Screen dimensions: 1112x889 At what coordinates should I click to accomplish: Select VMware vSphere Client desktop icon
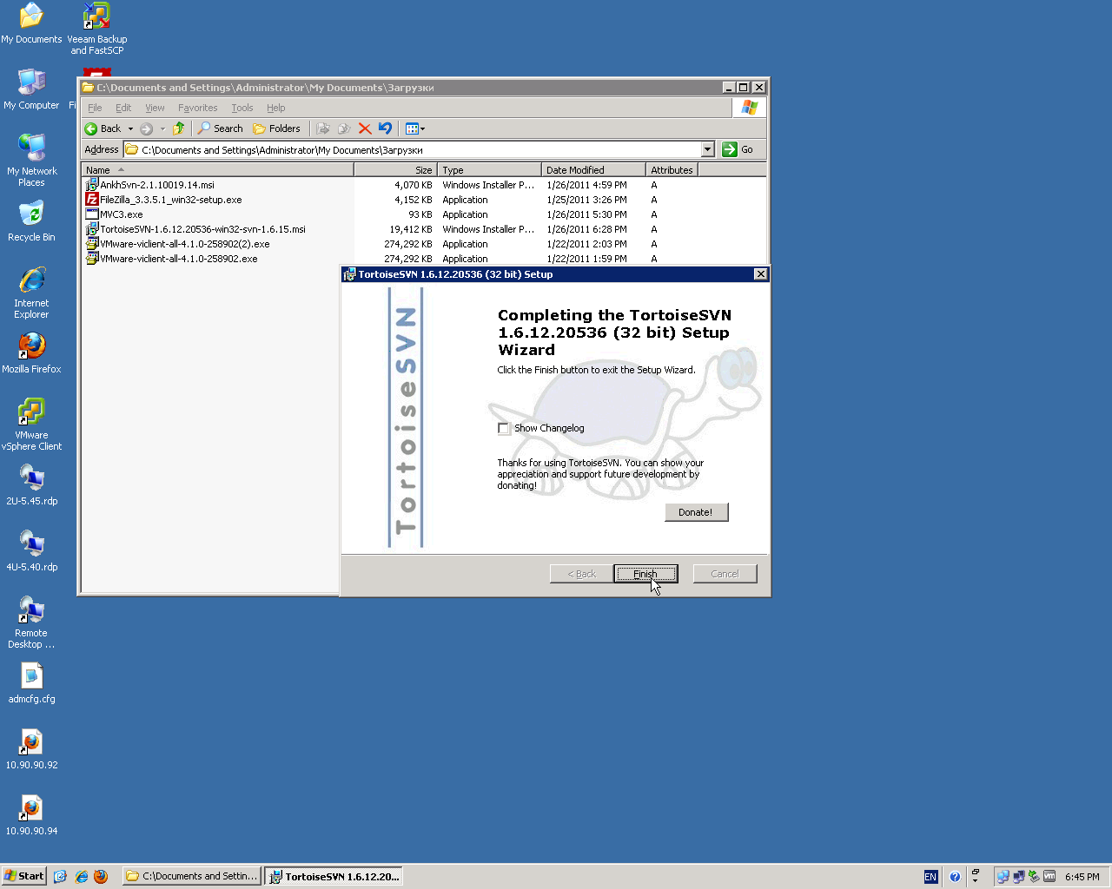point(31,425)
